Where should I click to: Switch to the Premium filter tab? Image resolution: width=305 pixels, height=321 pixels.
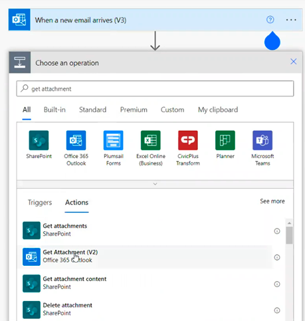tap(134, 110)
